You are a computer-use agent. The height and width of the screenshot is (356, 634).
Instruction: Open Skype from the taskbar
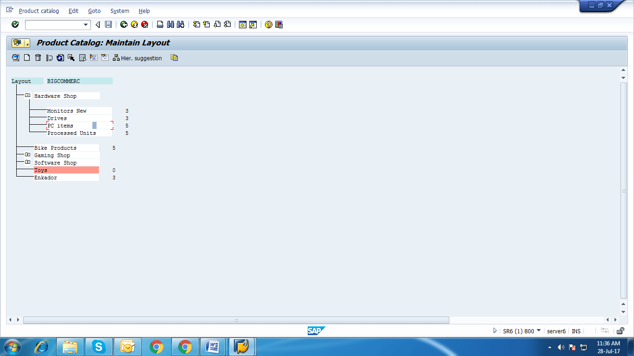pos(98,347)
